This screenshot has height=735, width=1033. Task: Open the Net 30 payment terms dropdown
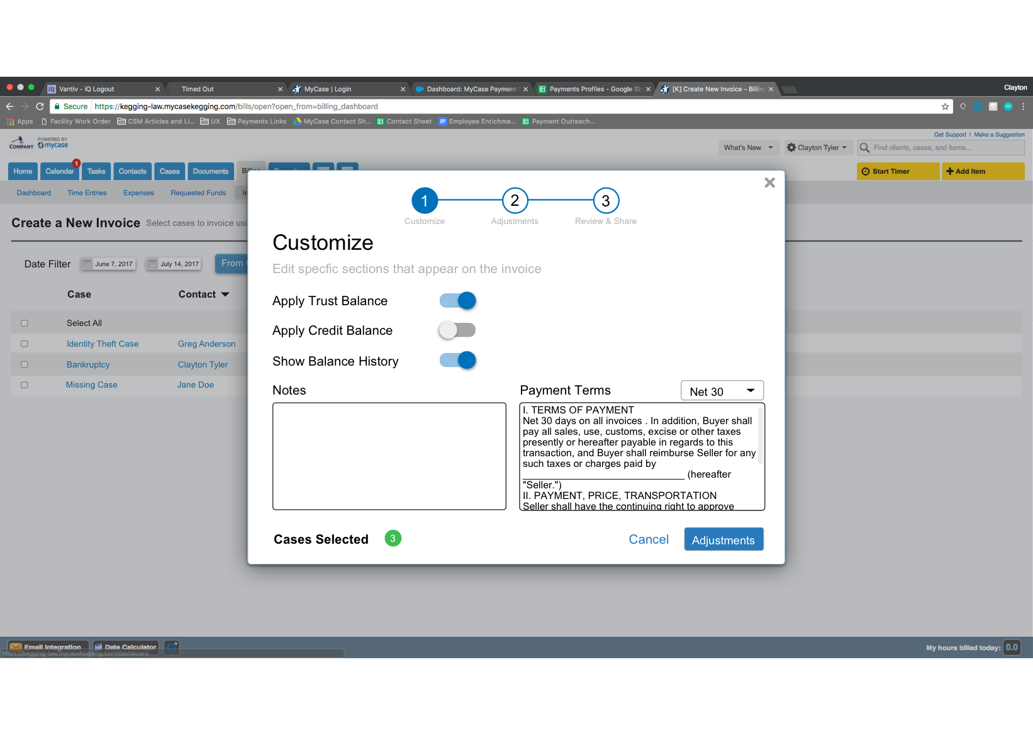coord(722,391)
